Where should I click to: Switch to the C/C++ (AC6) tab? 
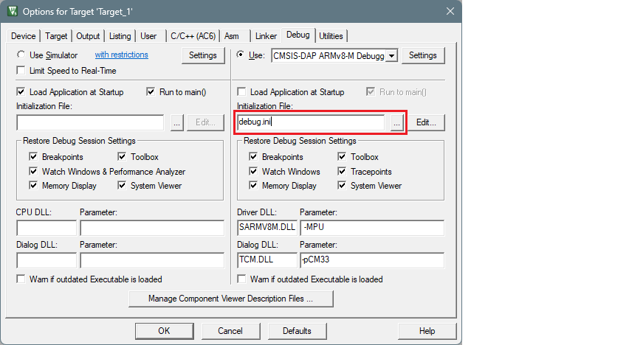coord(193,36)
